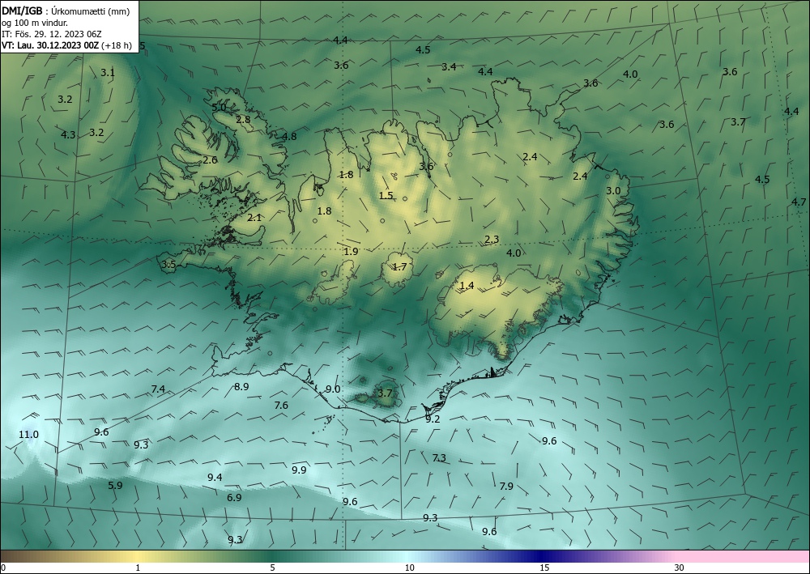Select the 3.4 value north of Iceland
This screenshot has width=810, height=574.
pos(449,66)
